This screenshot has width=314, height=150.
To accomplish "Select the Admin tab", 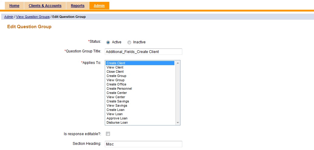I will [x=99, y=6].
